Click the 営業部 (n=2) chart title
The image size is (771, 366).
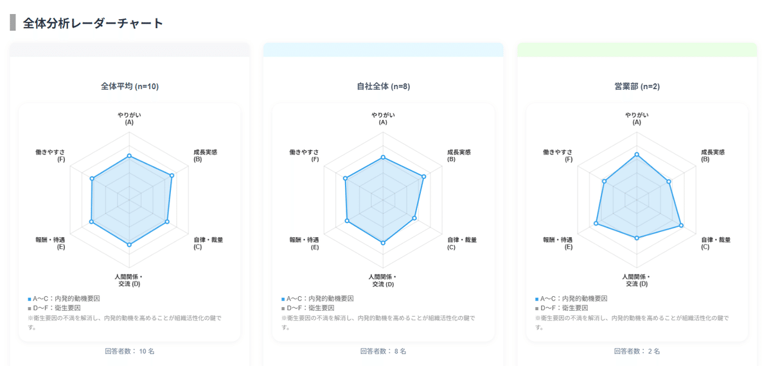pyautogui.click(x=637, y=86)
